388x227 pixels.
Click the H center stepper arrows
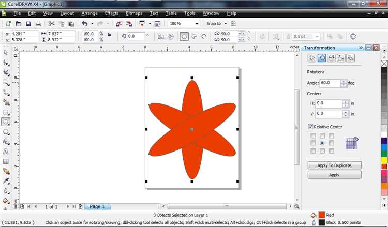click(x=346, y=103)
